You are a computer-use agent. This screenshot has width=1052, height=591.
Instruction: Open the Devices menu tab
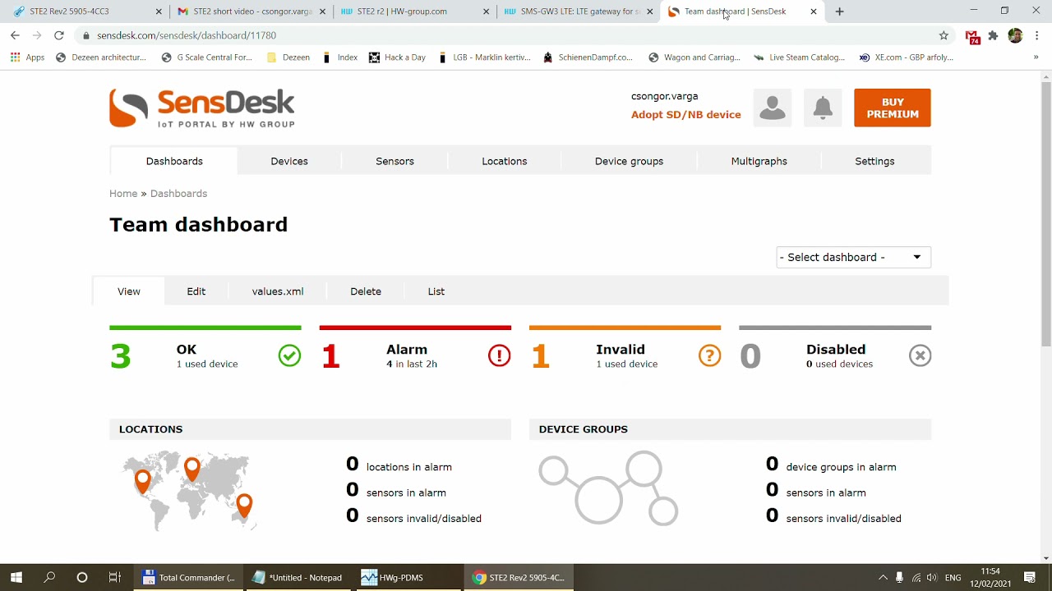pos(289,161)
